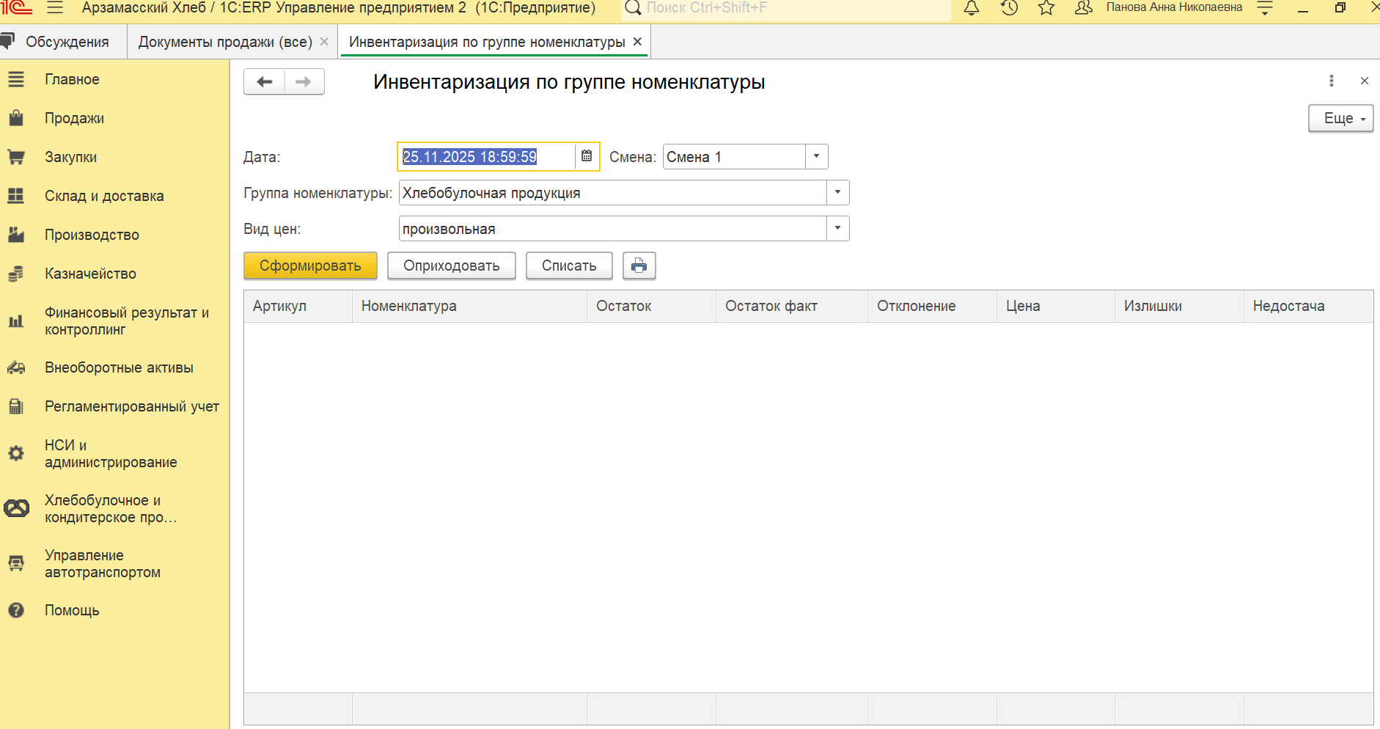The width and height of the screenshot is (1380, 729).
Task: Click the Хлебобулочное pretzel icon
Action: [16, 508]
